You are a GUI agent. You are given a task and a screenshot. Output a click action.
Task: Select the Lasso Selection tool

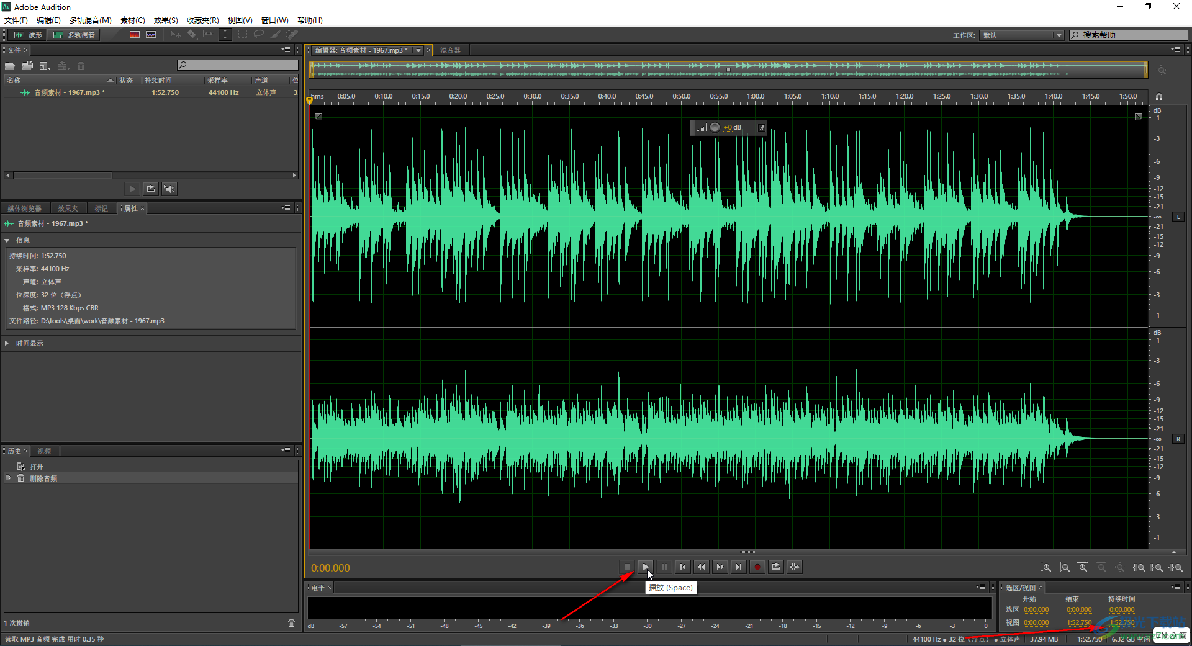tap(259, 35)
